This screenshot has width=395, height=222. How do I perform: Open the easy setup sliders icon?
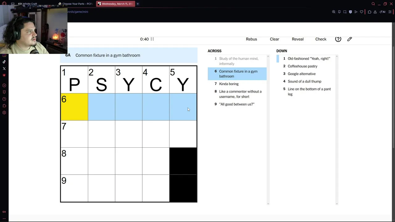pyautogui.click(x=390, y=12)
